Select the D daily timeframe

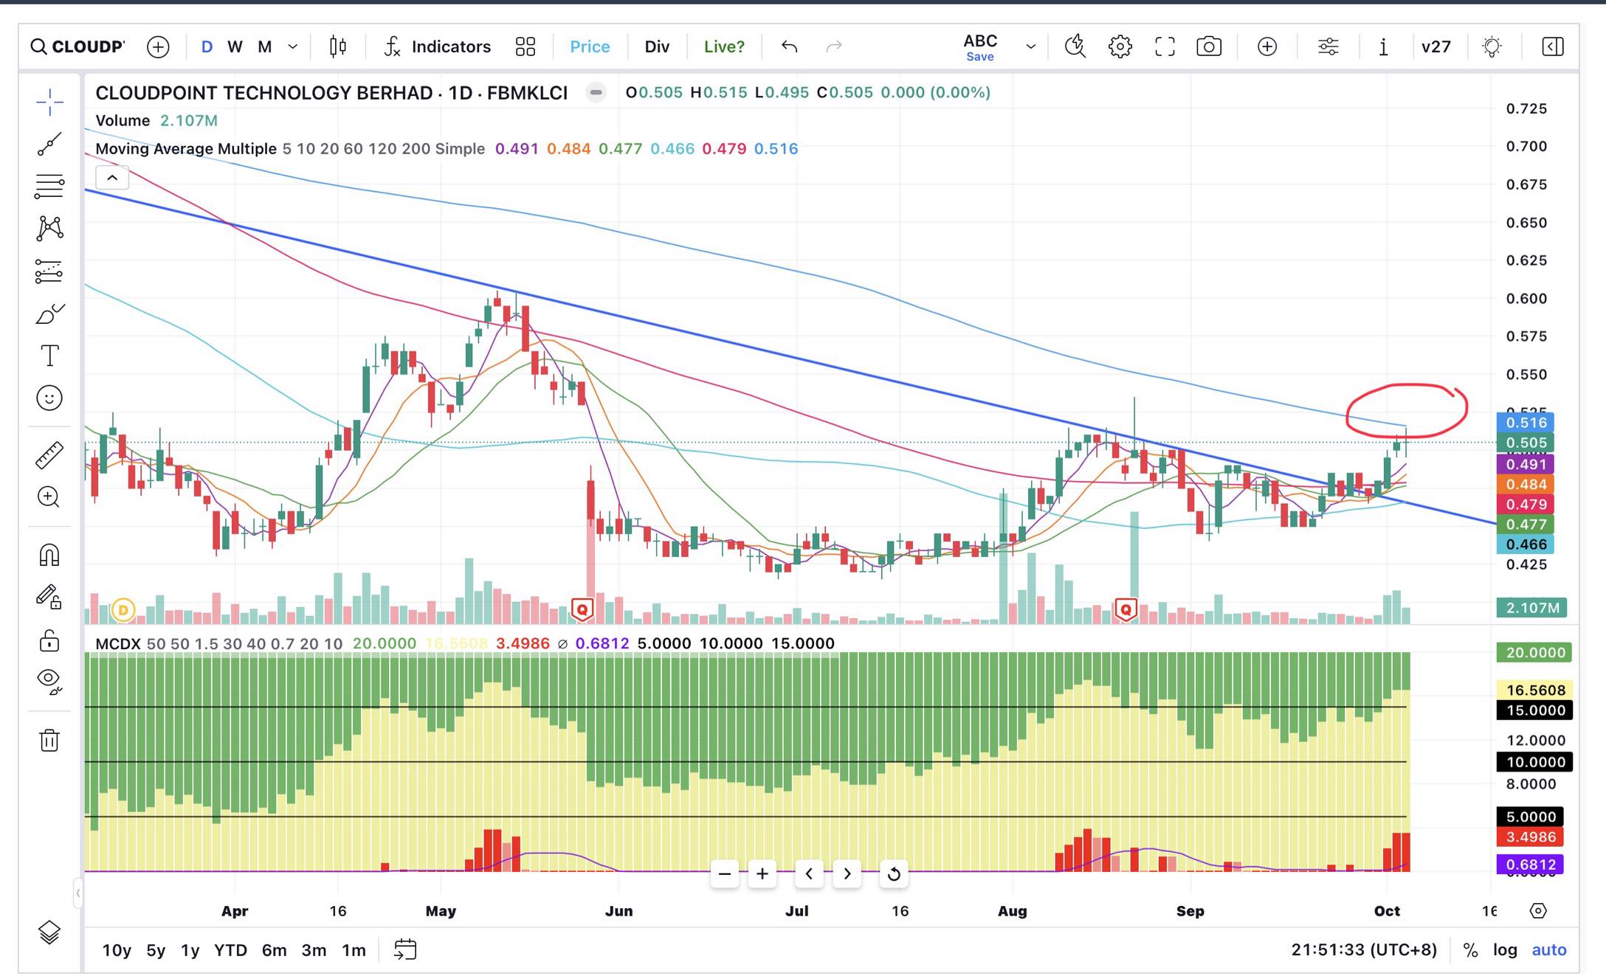tap(207, 46)
